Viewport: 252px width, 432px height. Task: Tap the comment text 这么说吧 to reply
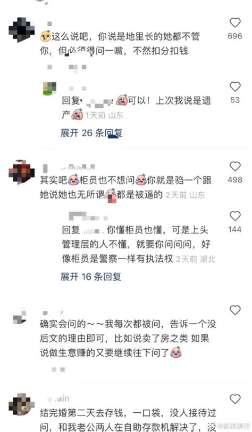click(120, 44)
